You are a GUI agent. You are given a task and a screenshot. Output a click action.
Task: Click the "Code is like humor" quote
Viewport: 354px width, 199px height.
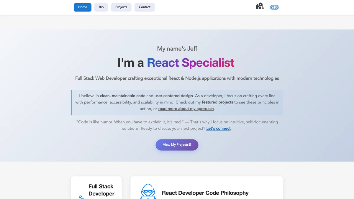[177, 122]
